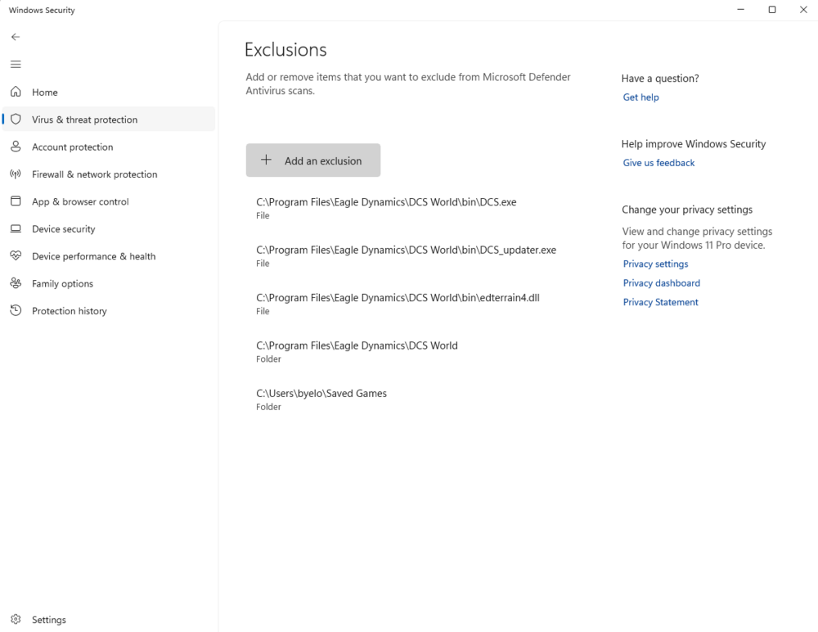This screenshot has width=818, height=632.
Task: Click the Device security laptop icon
Action: (16, 229)
